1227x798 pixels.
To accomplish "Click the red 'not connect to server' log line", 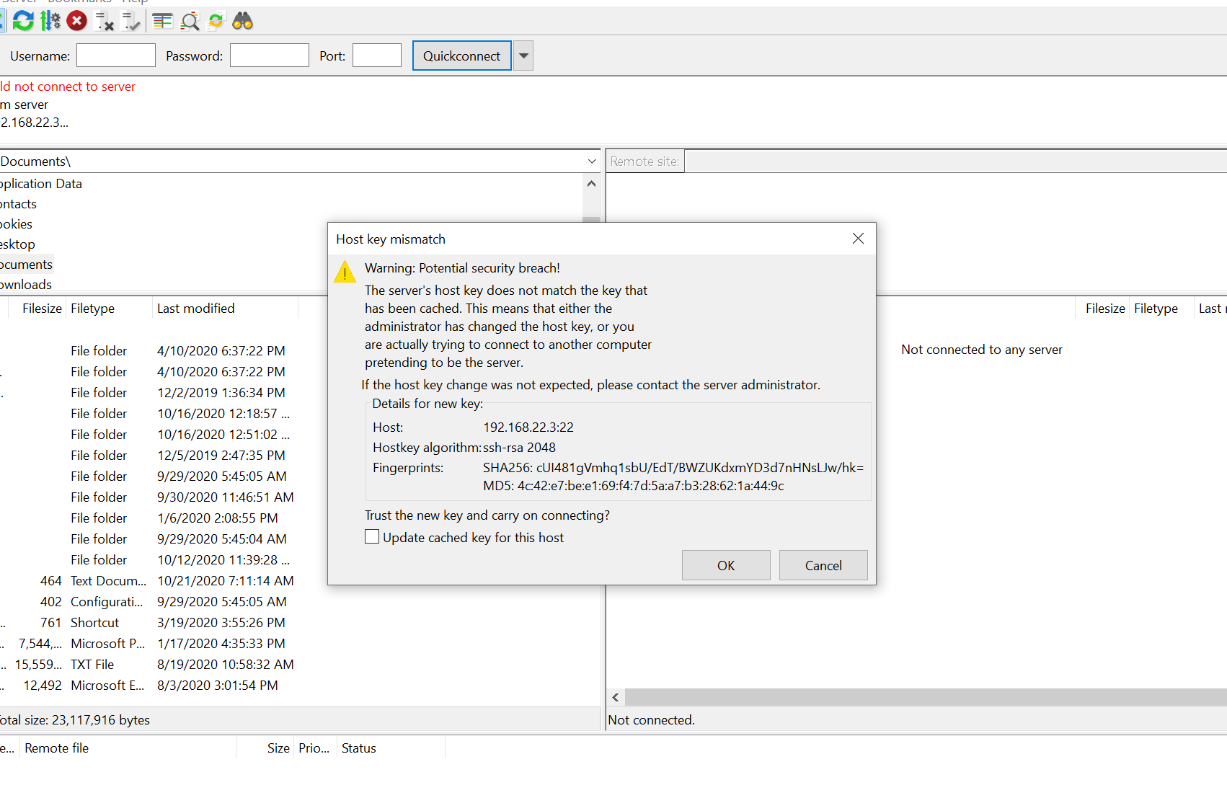I will pyautogui.click(x=68, y=87).
